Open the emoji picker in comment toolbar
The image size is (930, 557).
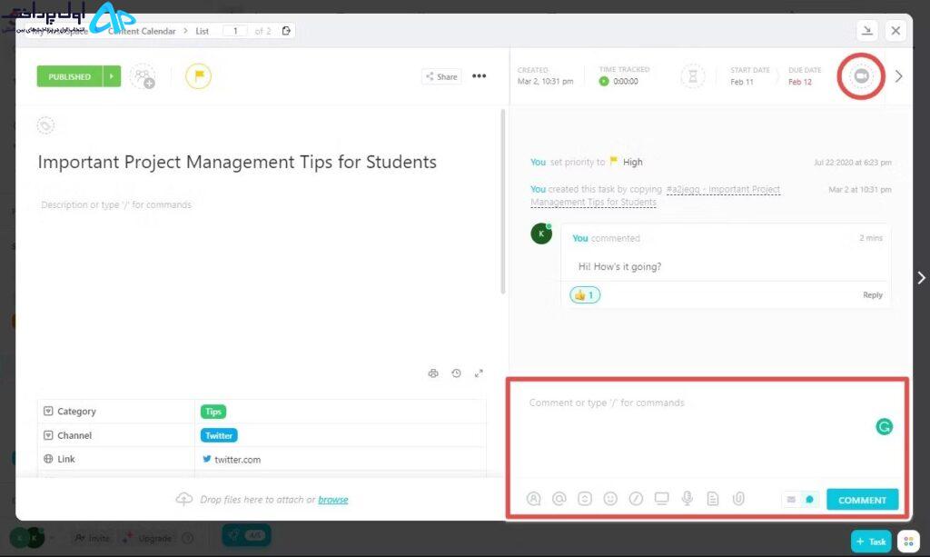coord(610,499)
